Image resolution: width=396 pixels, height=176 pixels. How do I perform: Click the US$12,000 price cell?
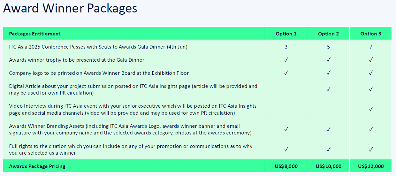point(371,166)
